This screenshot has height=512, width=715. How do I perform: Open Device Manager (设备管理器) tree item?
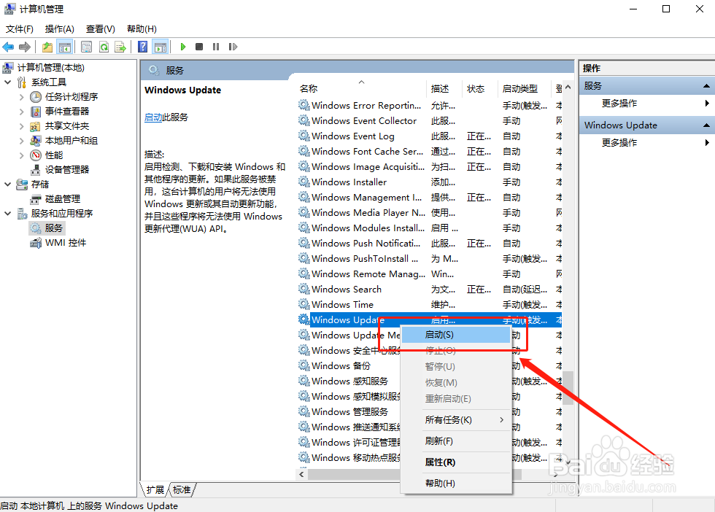coord(67,170)
